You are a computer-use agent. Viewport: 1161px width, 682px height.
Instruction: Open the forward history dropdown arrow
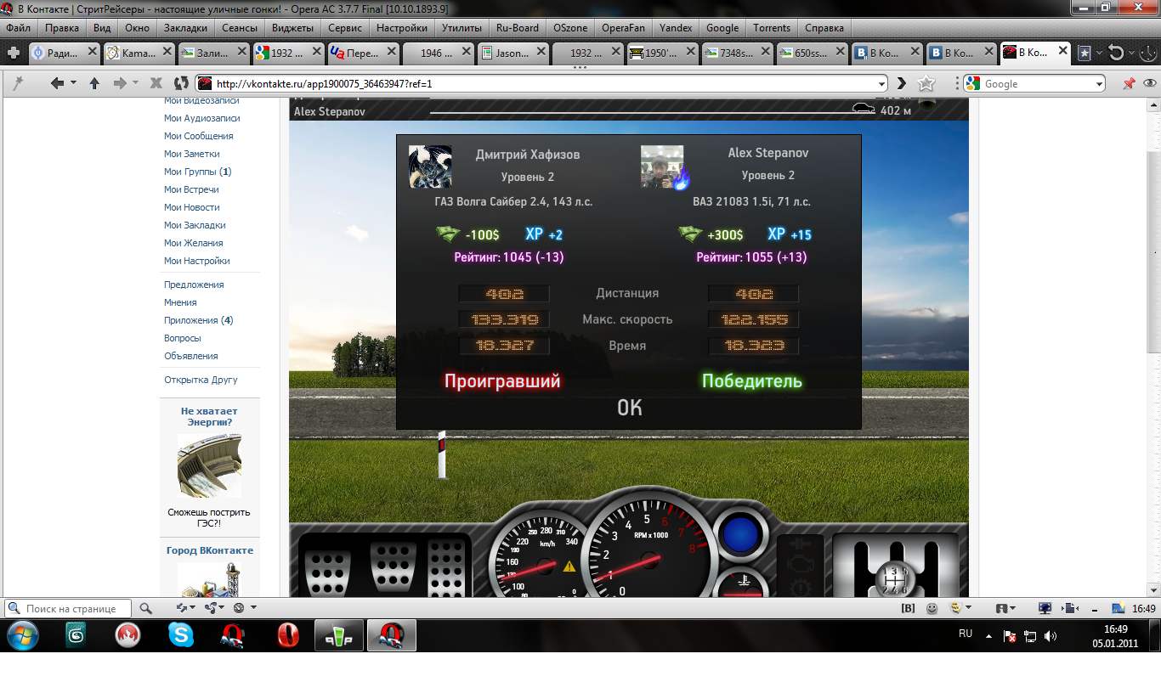(136, 83)
